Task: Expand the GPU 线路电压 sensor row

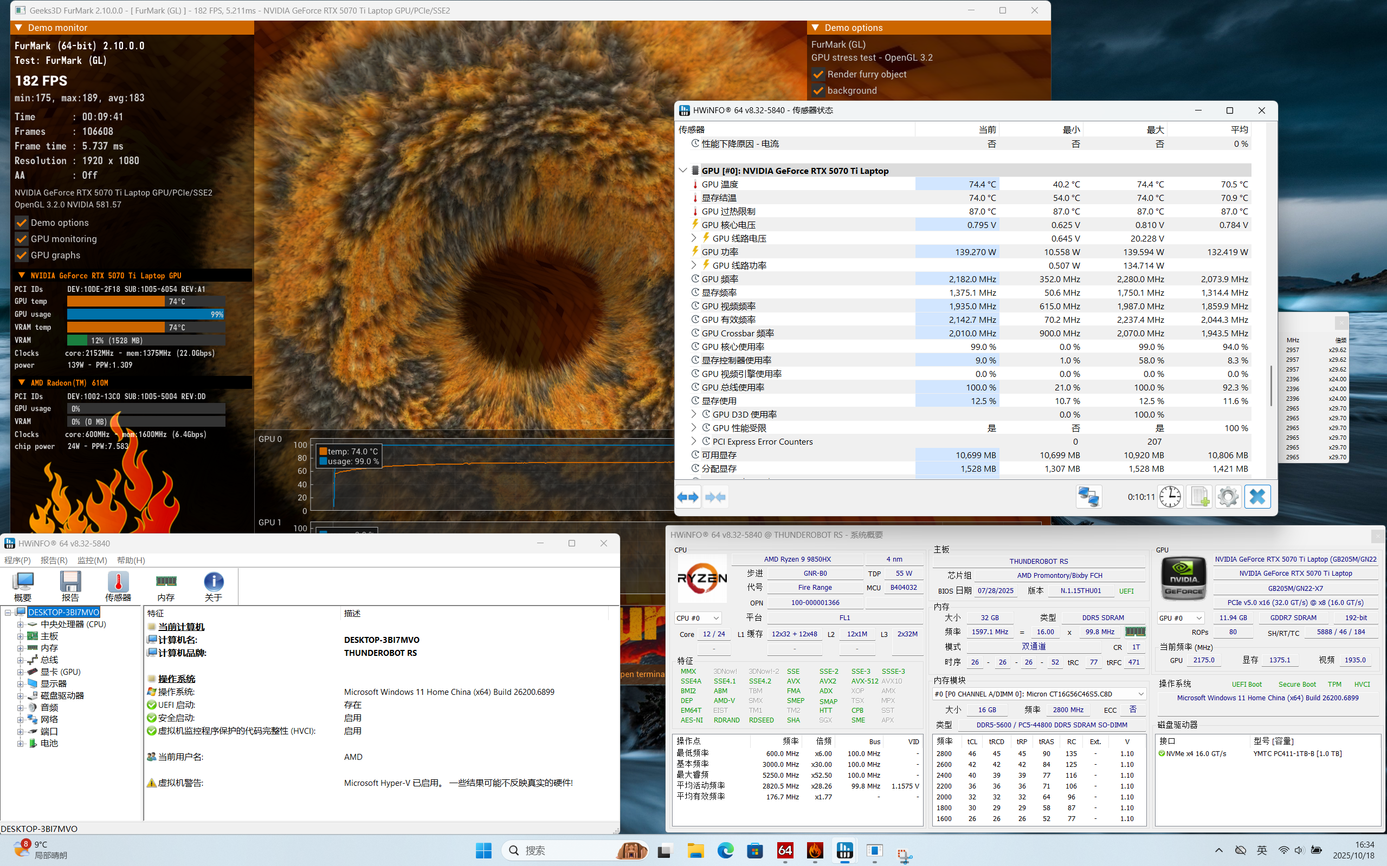Action: coord(694,238)
